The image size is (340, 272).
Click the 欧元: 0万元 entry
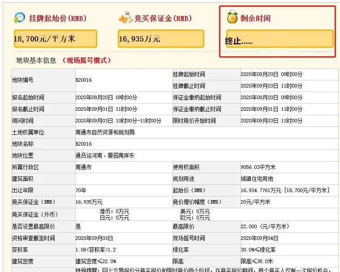pyautogui.click(x=195, y=218)
